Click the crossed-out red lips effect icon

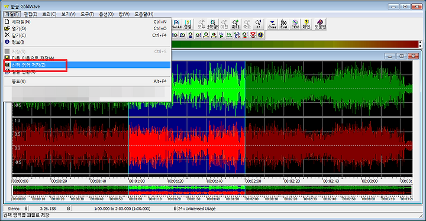[253, 35]
